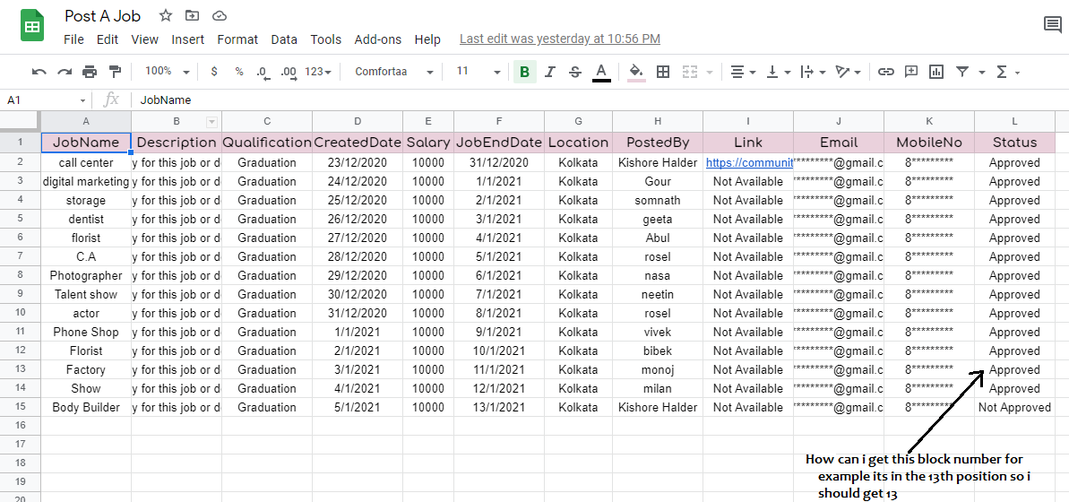Viewport: 1069px width, 502px height.
Task: Click the print icon
Action: click(x=90, y=72)
